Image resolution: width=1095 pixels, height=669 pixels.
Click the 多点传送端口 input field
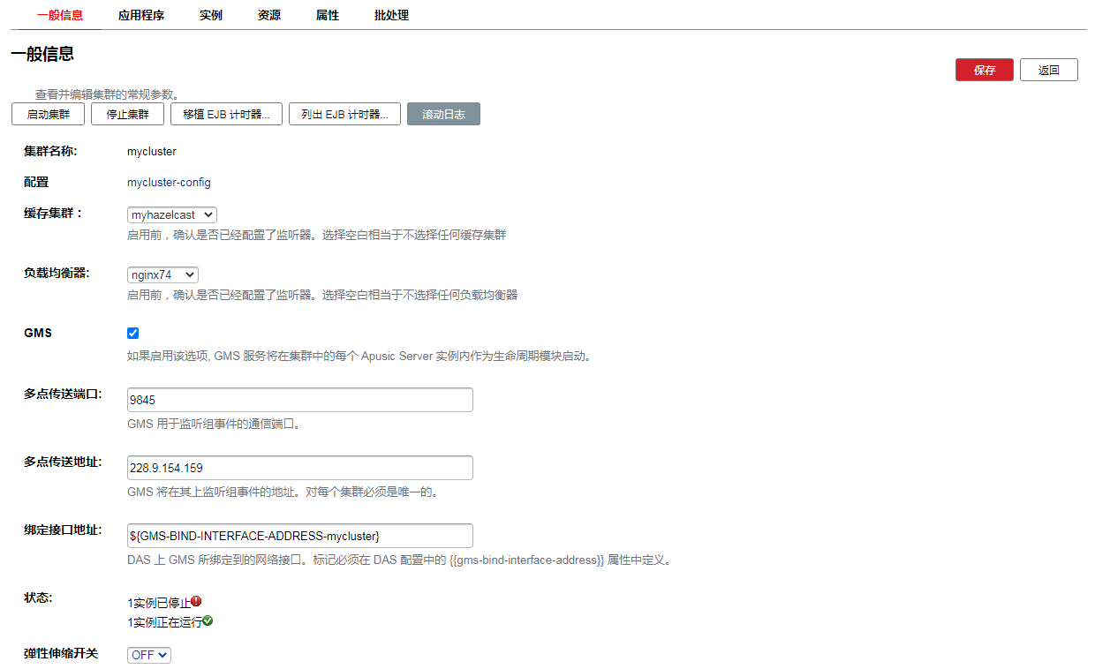click(300, 400)
